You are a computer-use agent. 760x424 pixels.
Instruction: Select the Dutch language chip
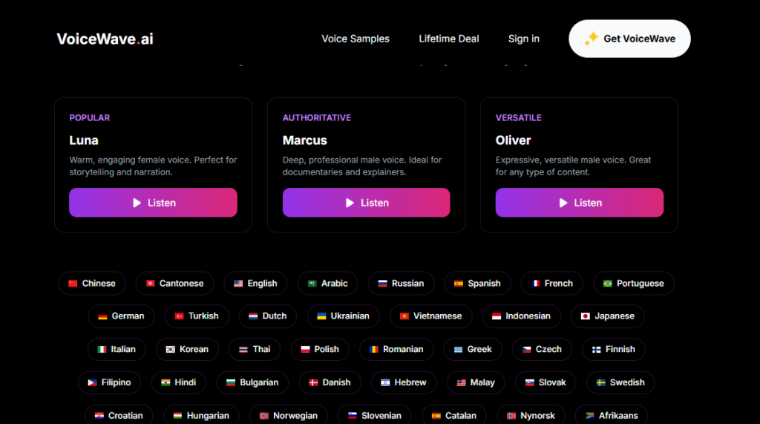click(267, 316)
